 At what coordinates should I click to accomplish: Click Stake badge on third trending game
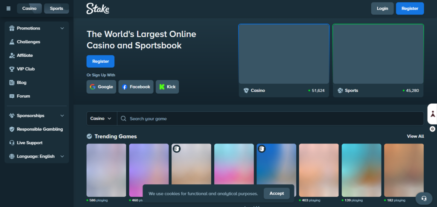[x=176, y=149]
